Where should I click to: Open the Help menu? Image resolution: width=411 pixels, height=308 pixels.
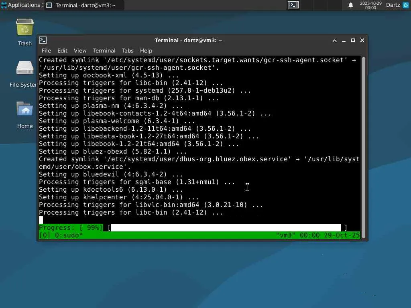[x=146, y=51]
